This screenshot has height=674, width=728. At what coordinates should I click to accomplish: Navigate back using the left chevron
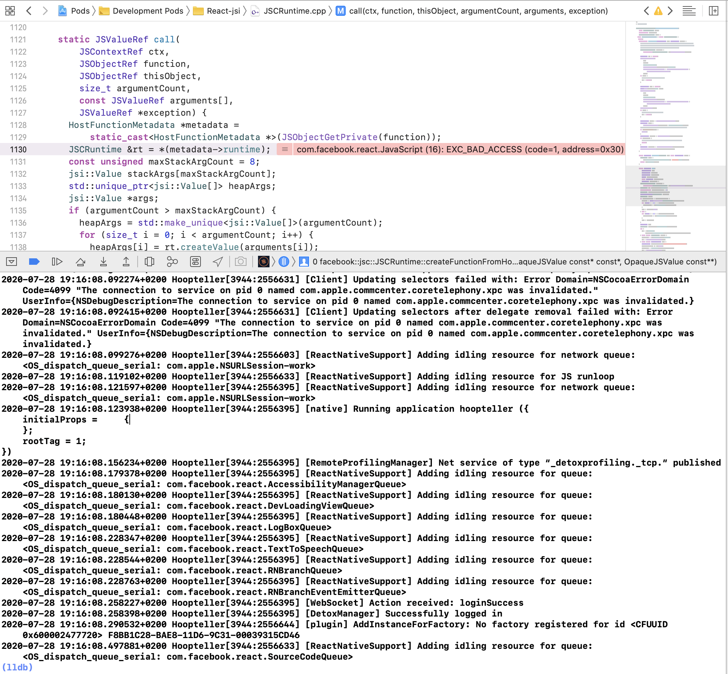pyautogui.click(x=29, y=11)
